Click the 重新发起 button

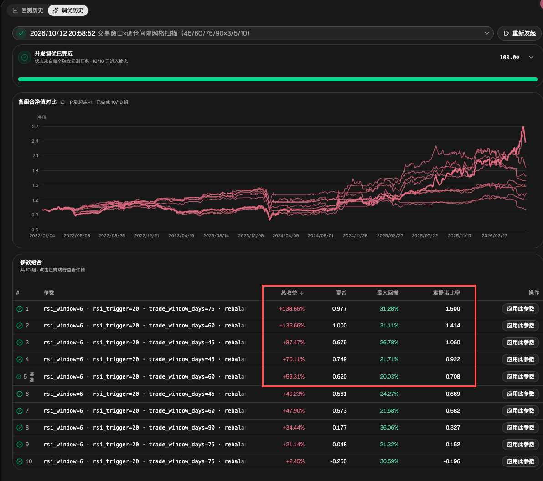520,33
